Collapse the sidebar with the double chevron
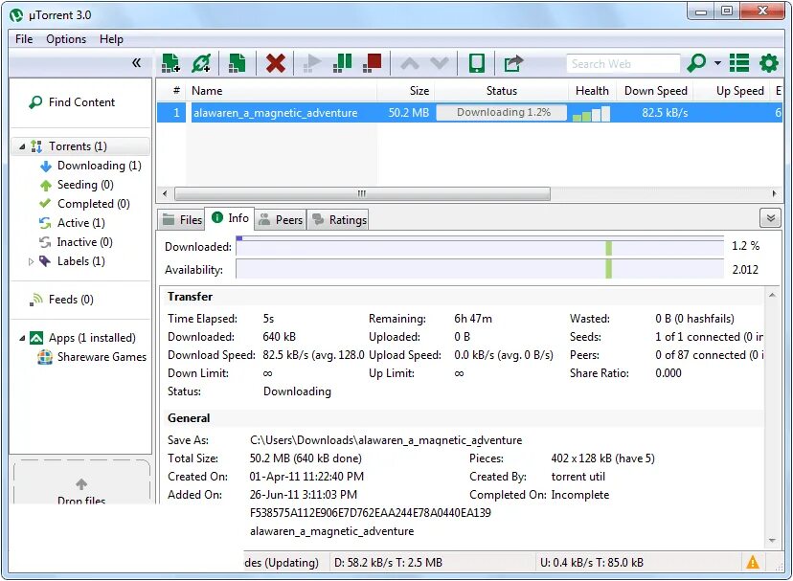 pyautogui.click(x=136, y=63)
